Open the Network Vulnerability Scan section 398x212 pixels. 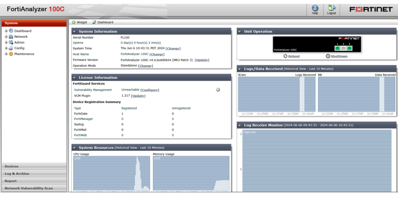[34, 188]
